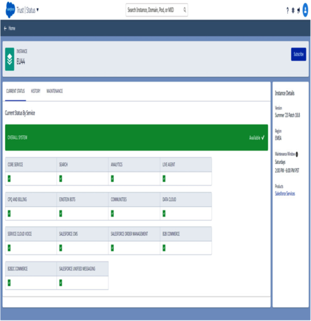Click the Maintenance Window info icon

point(297,154)
